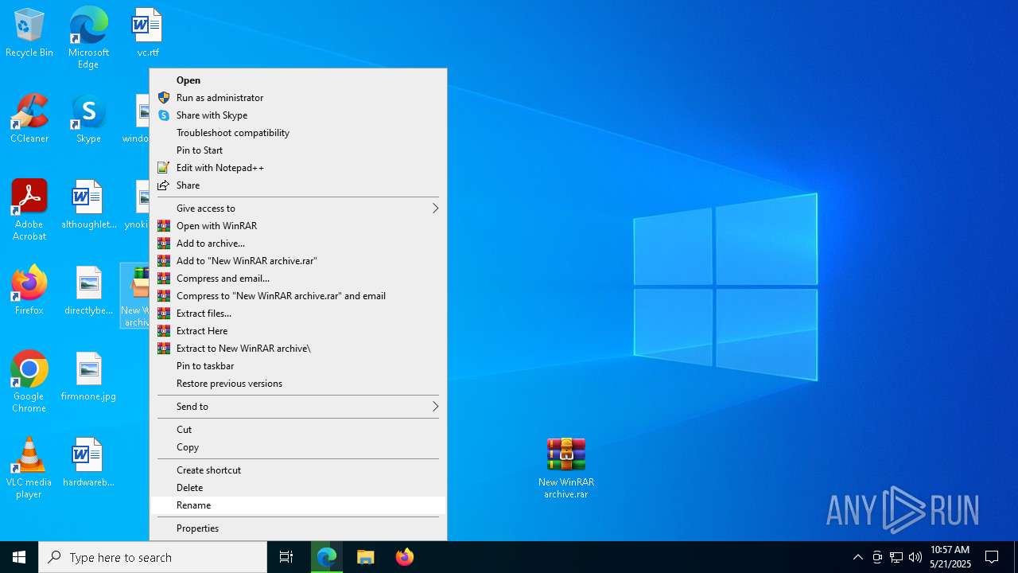
Task: Open the notification center icon
Action: coord(992,557)
